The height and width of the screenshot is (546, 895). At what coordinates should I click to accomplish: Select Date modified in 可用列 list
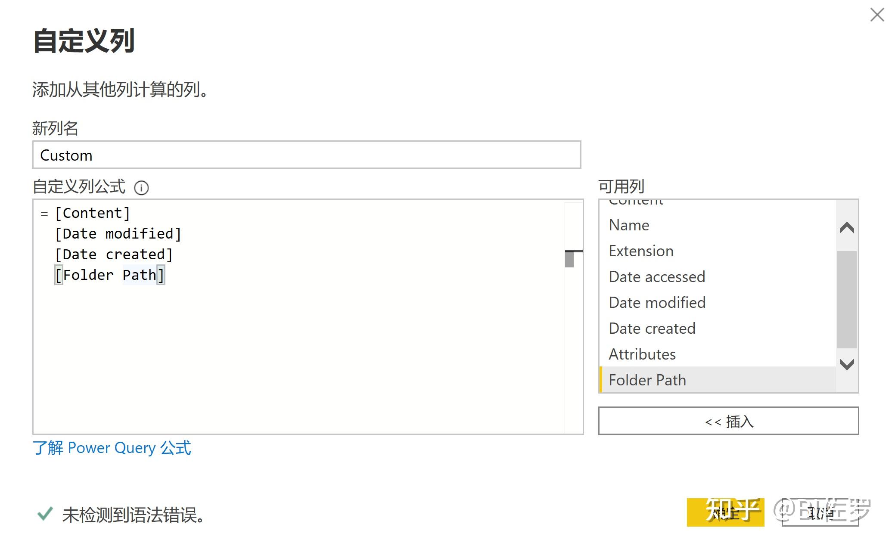[x=657, y=302]
